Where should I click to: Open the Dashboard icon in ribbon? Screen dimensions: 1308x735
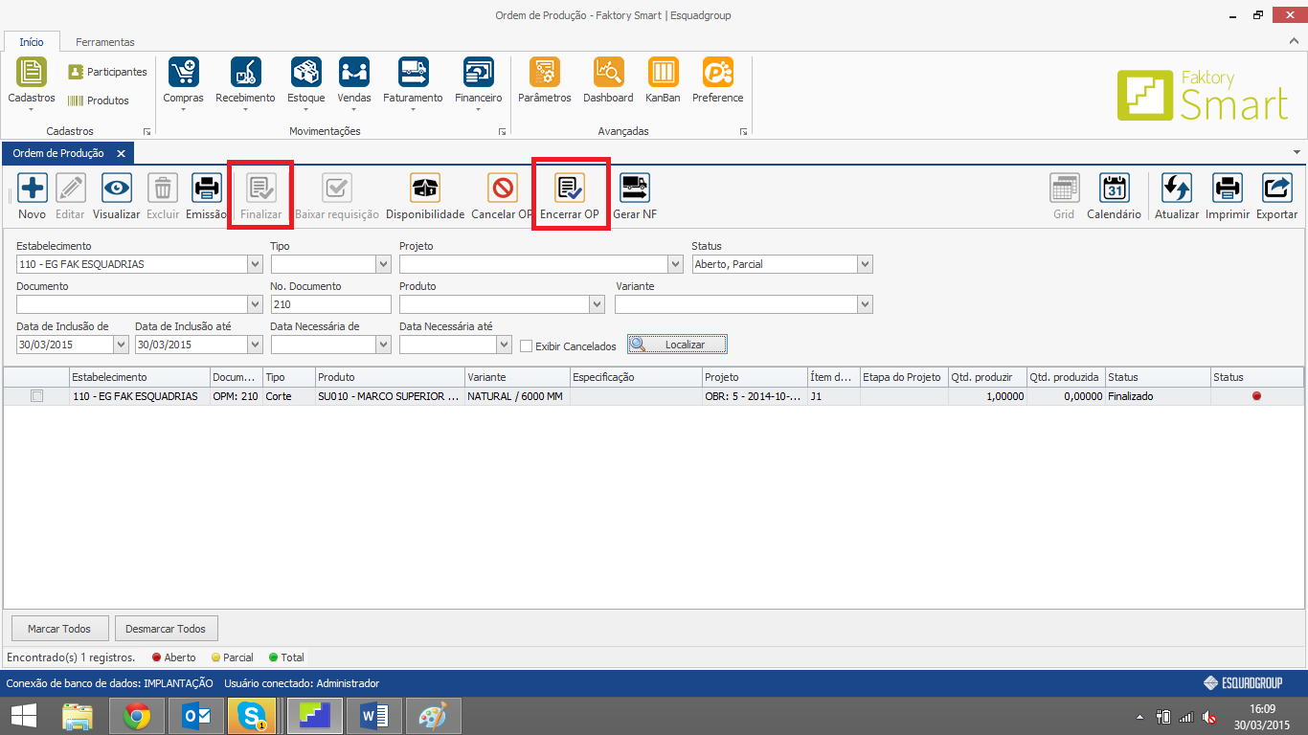608,73
